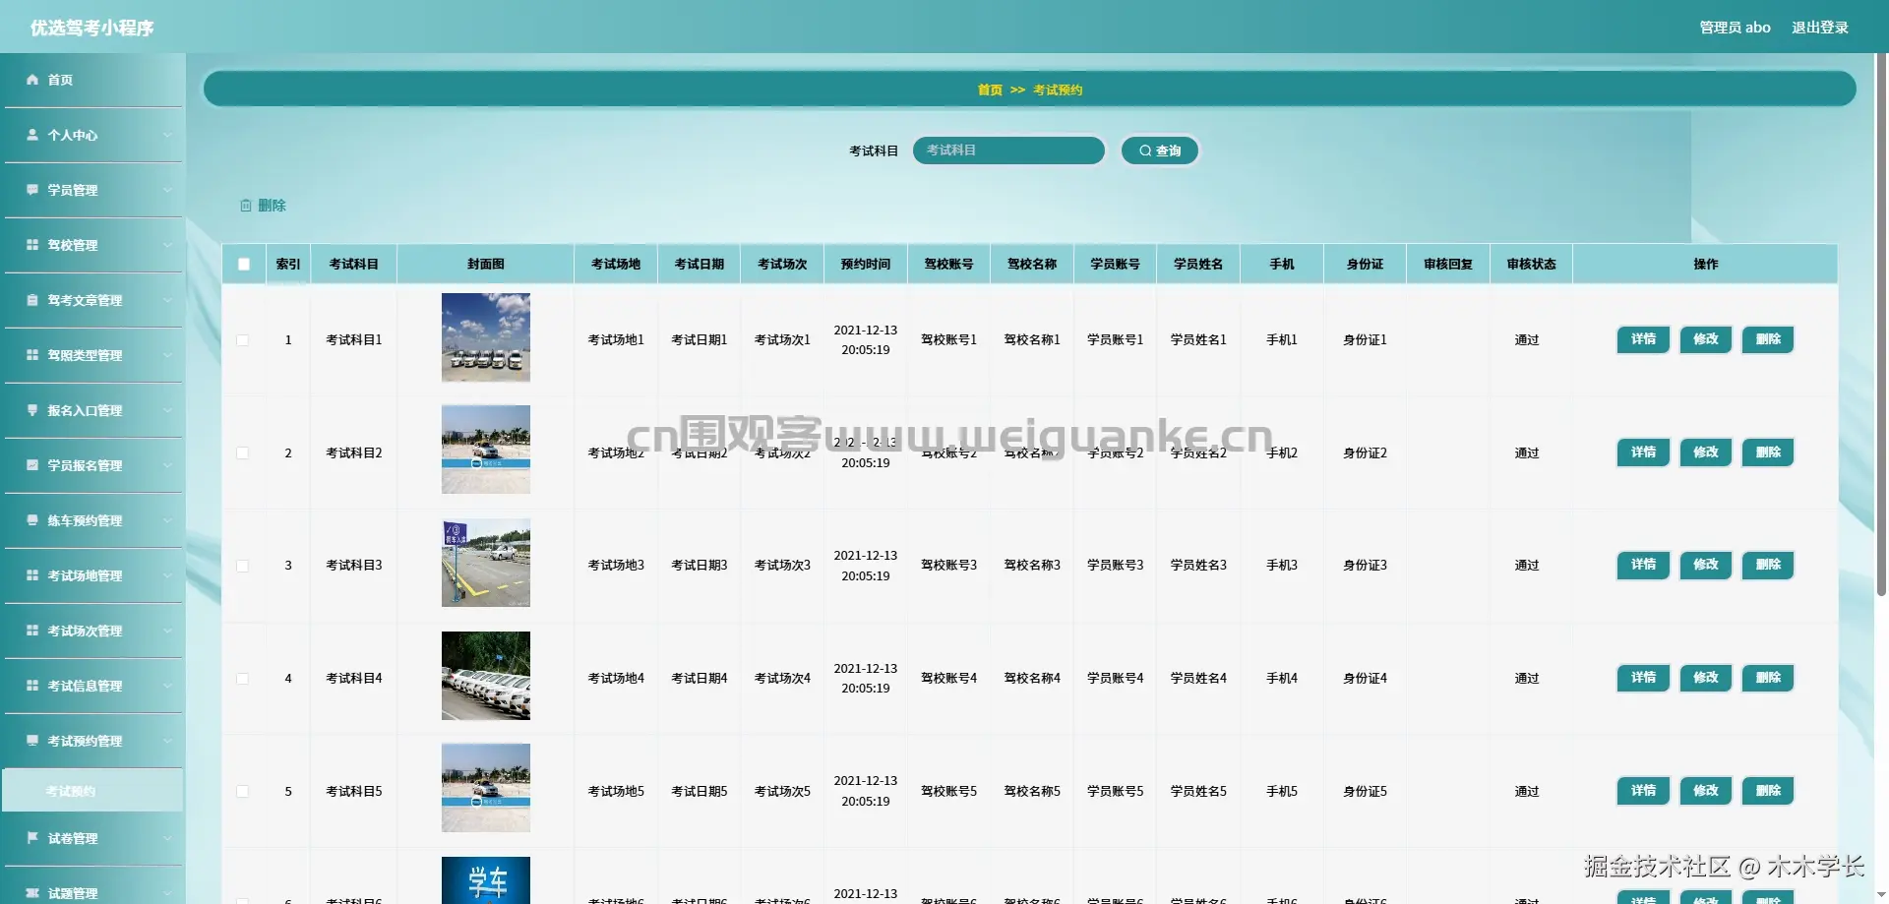
Task: Open 详情 for the 考试科目4 row
Action: coord(1643,678)
